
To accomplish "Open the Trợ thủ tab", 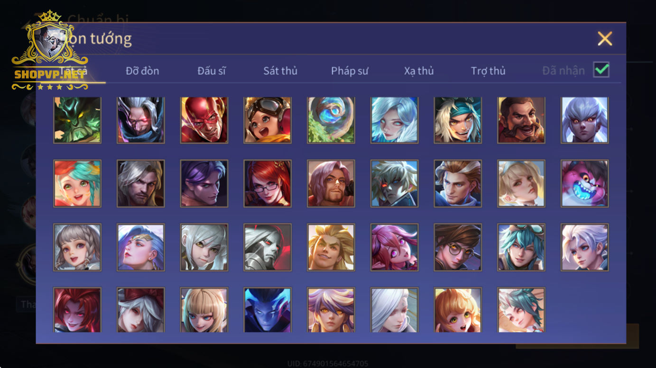I will pyautogui.click(x=488, y=71).
